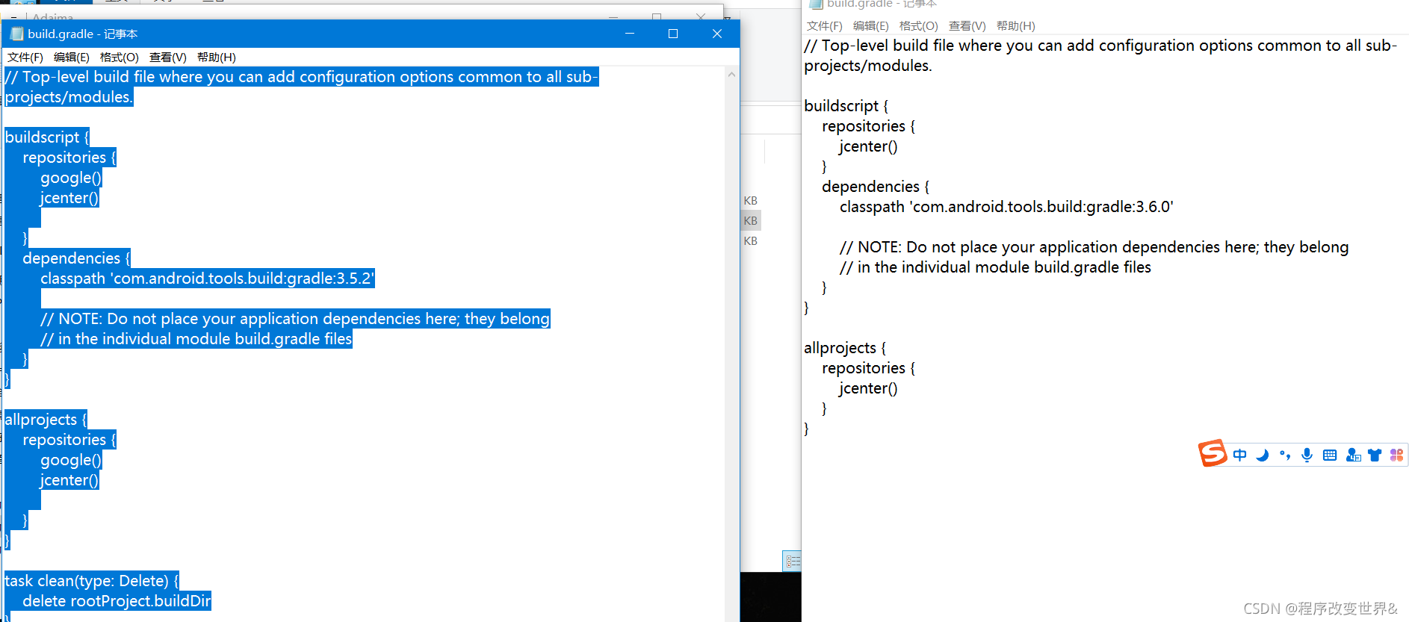
Task: Click '// in the individual module' line in right Notepad
Action: click(995, 267)
